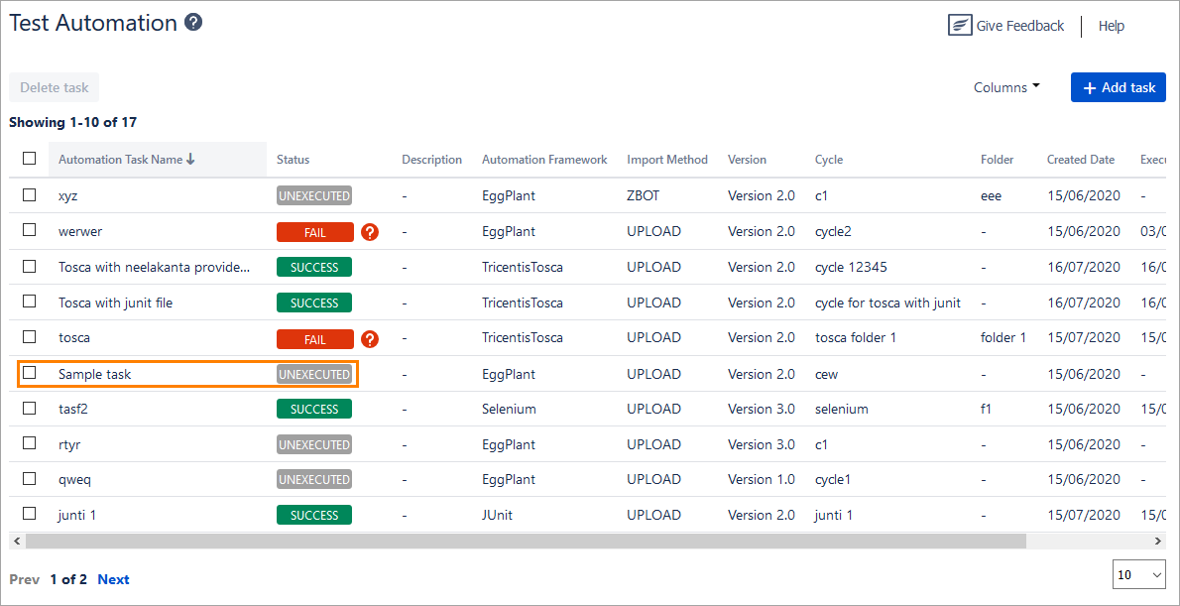
Task: Toggle the checkbox for junti 1 row
Action: 30,514
